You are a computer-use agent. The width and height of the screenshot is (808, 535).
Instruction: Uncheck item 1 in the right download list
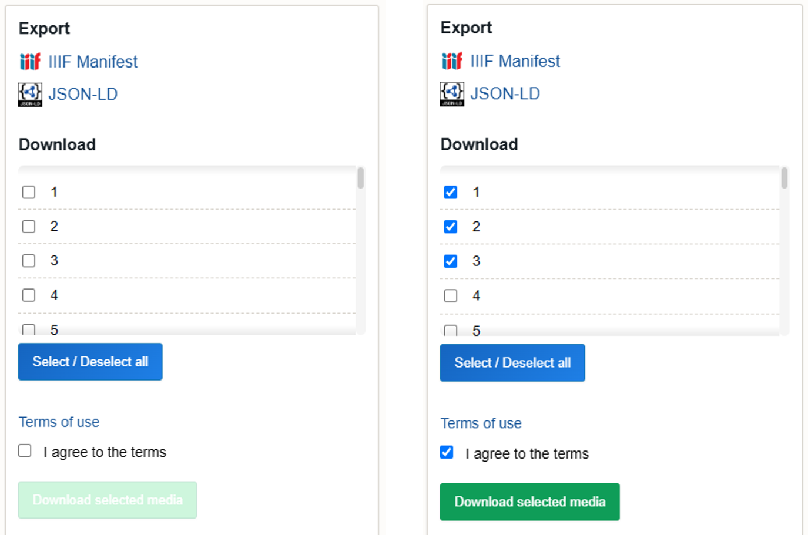pos(450,192)
